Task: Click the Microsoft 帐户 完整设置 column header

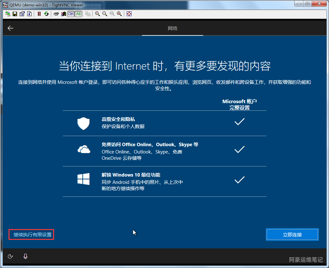Action: click(x=240, y=105)
